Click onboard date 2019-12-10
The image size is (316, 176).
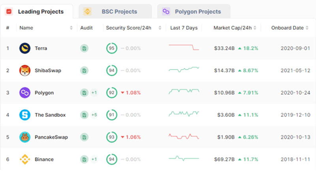pyautogui.click(x=295, y=115)
